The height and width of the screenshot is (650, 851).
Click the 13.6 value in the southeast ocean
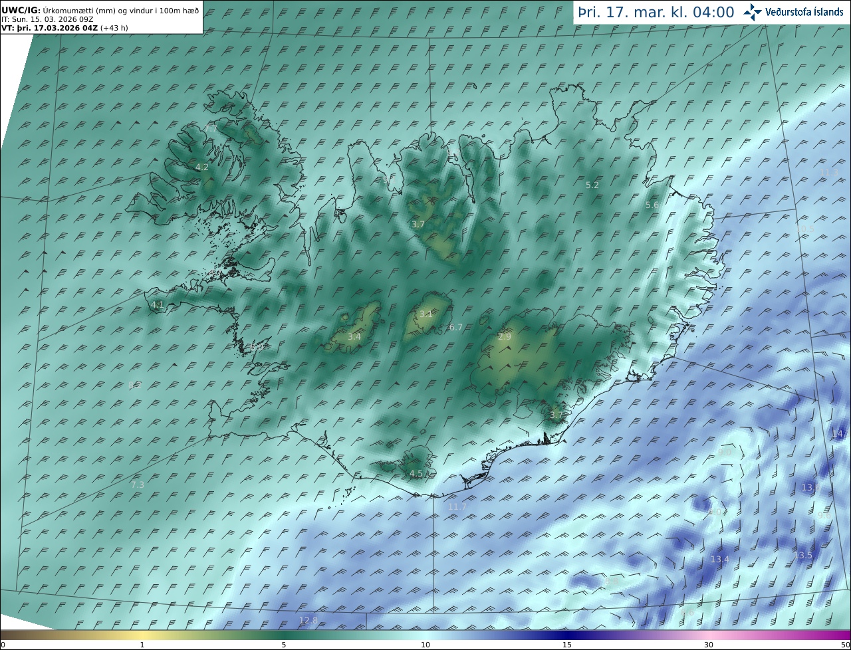click(810, 487)
